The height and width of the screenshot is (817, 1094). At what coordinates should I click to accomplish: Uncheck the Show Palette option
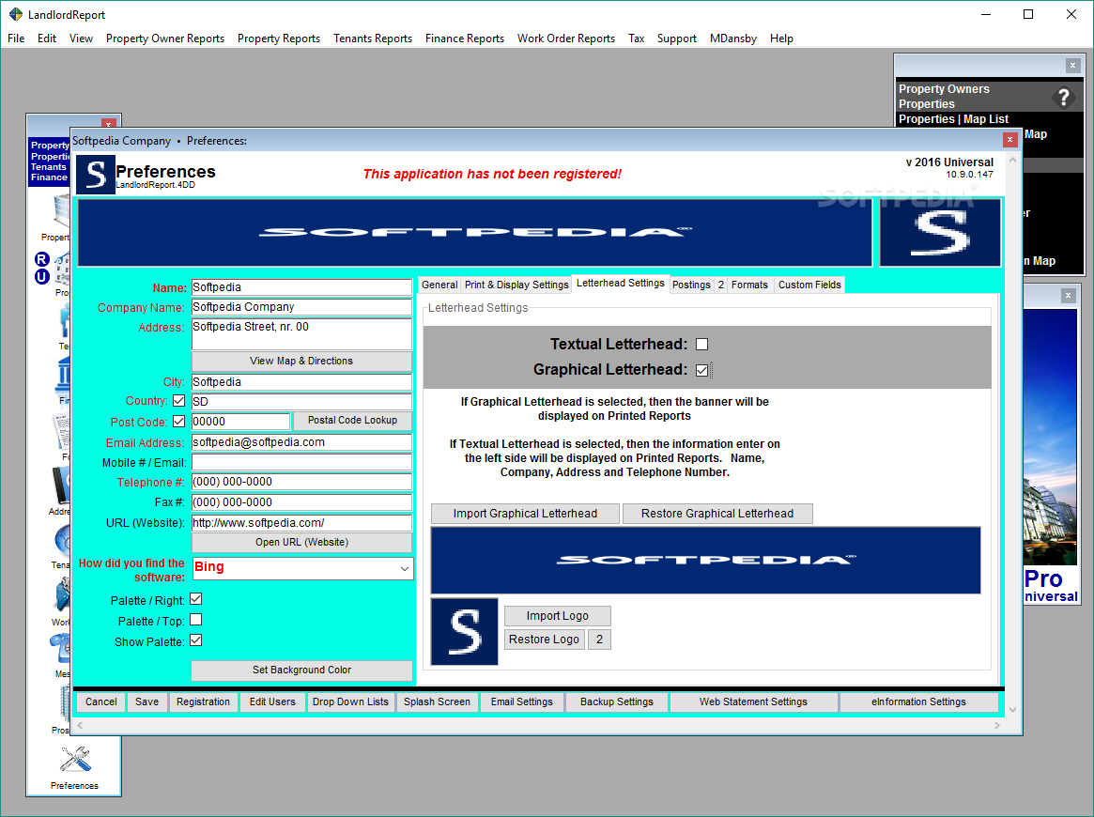pos(196,640)
